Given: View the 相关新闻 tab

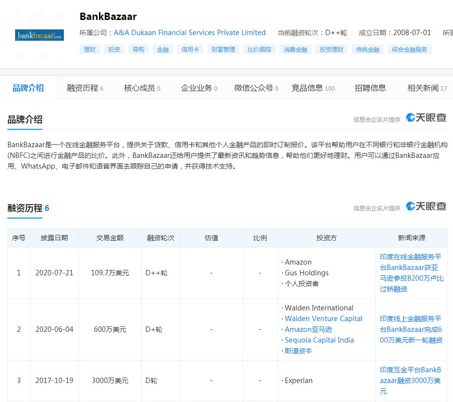Looking at the screenshot, I should click(421, 87).
